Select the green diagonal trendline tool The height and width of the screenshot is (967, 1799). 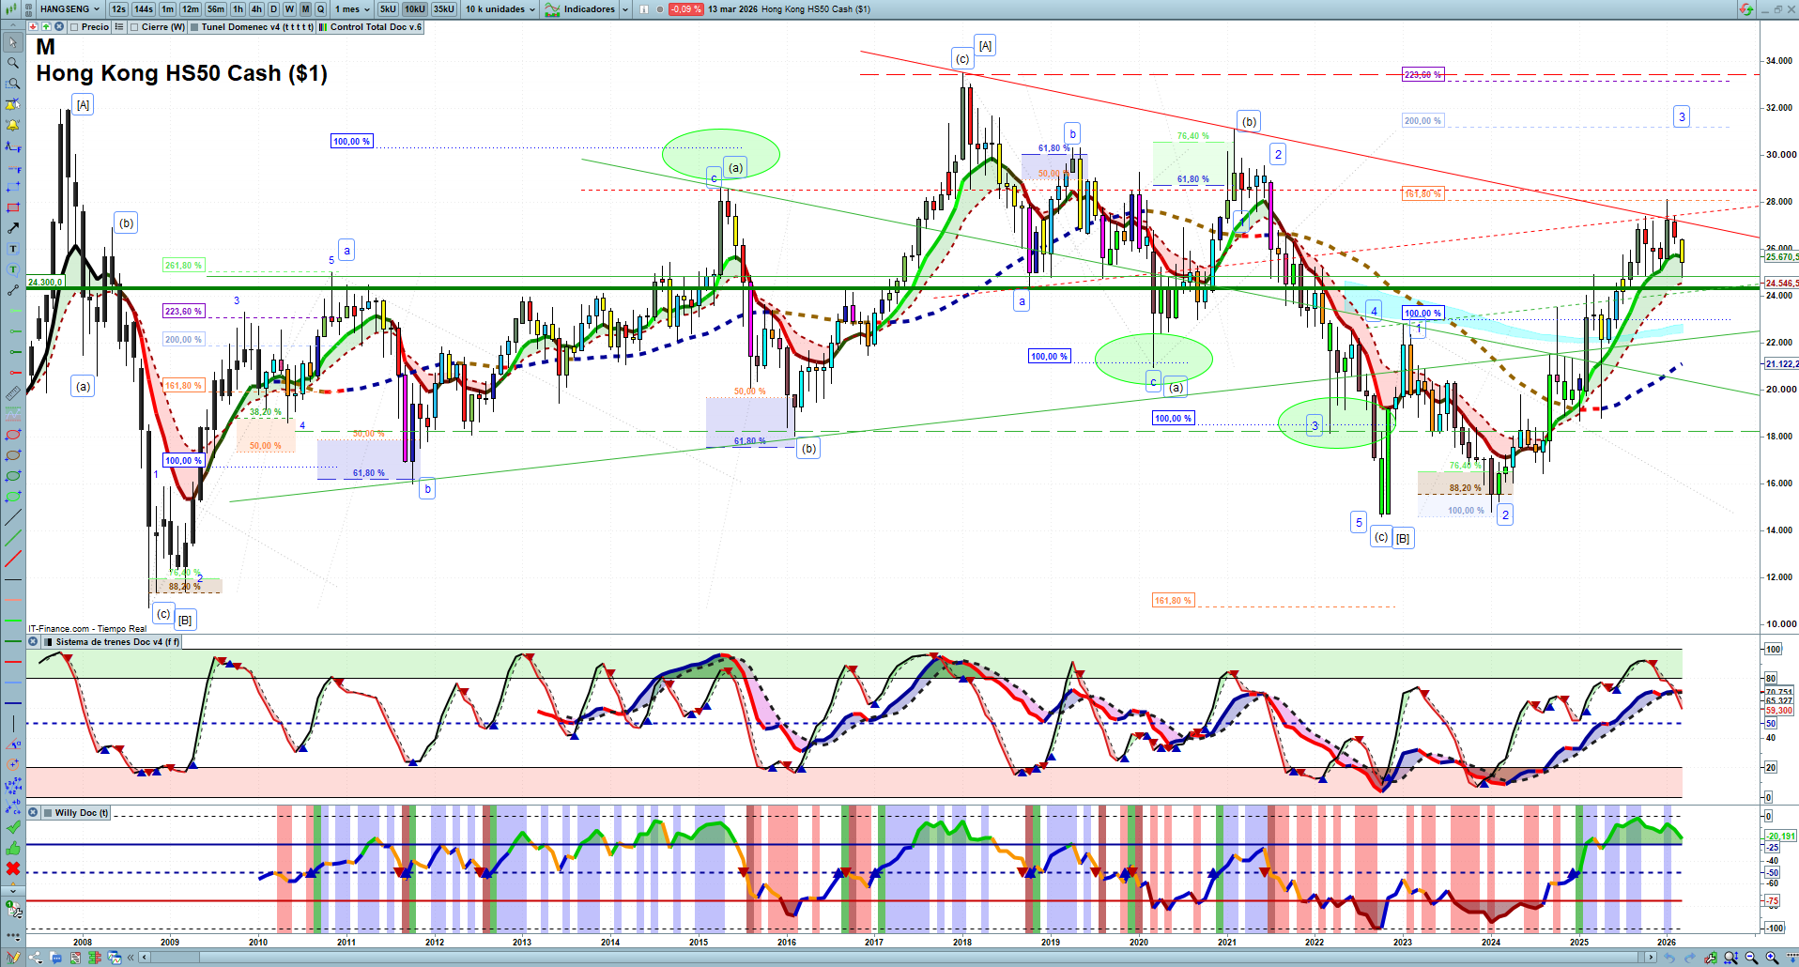pos(13,538)
